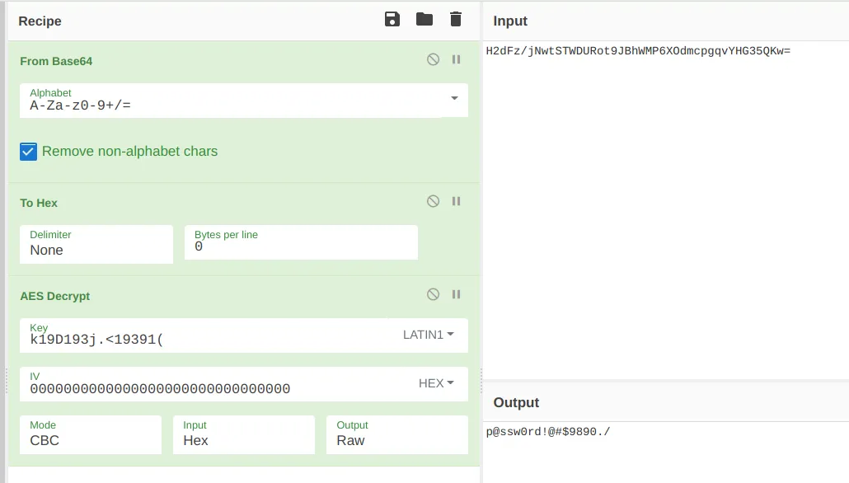Image resolution: width=849 pixels, height=483 pixels.
Task: Set a breakpoint on From Base64
Action: click(x=457, y=59)
